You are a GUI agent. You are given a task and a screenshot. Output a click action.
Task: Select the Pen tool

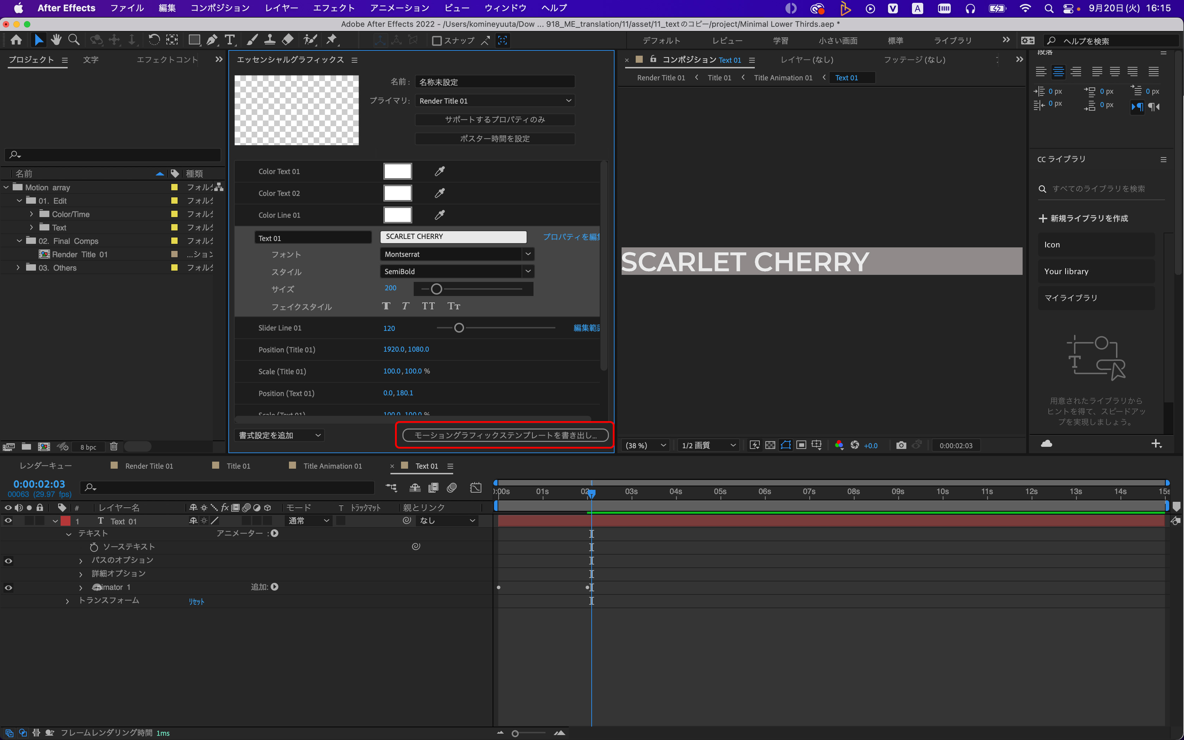(x=212, y=40)
